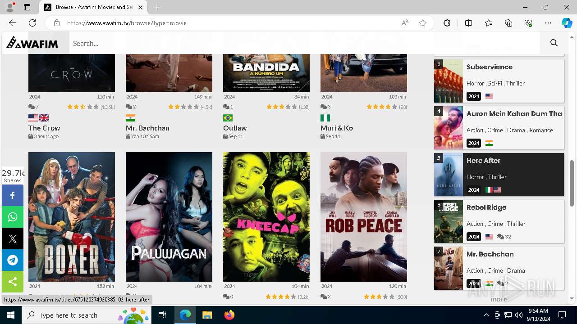
Task: Open the Paluwagan movie poster
Action: coord(169,217)
